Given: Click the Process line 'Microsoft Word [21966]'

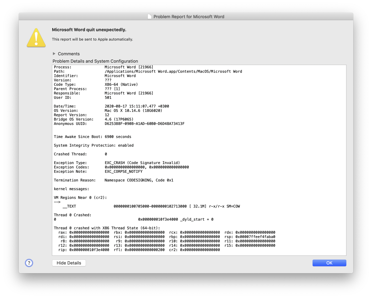Looking at the screenshot, I should pos(129,67).
